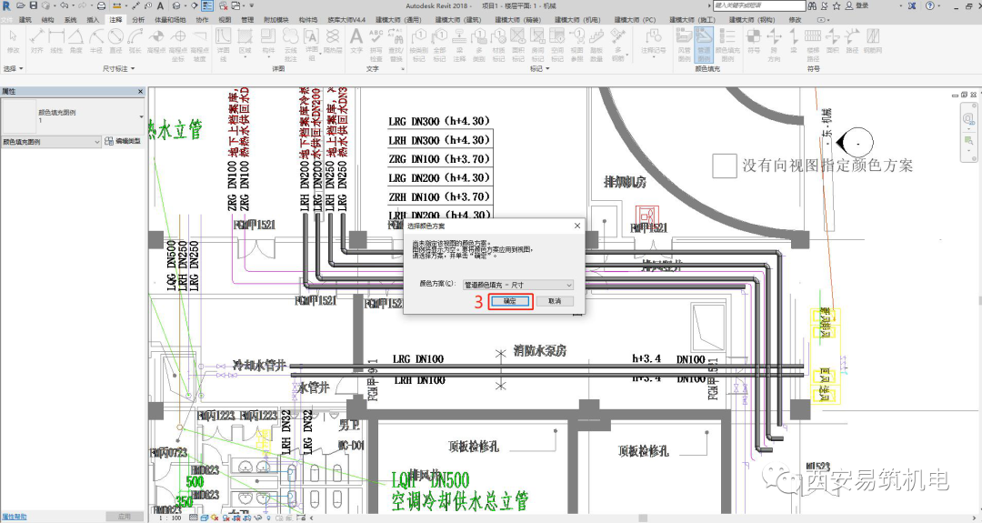Select the 颜色填充图例 color fill legend tool
This screenshot has width=982, height=523.
tap(727, 44)
